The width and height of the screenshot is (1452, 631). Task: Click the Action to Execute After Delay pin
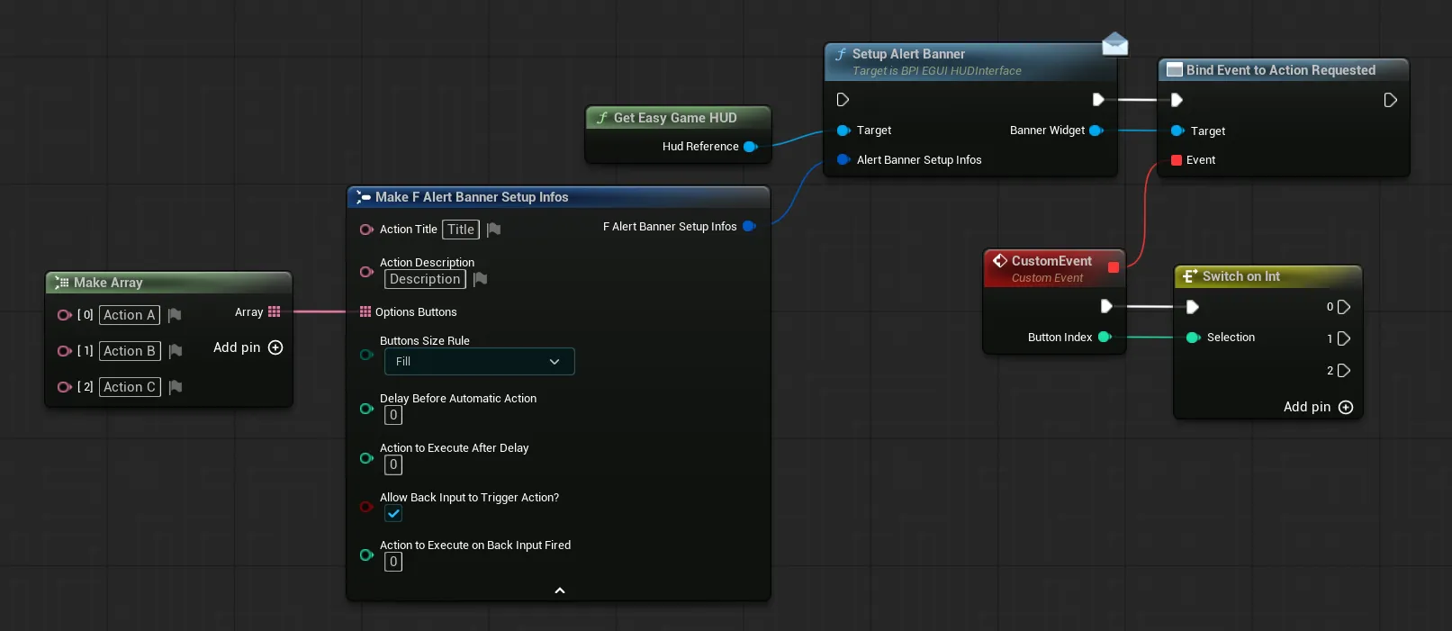(x=366, y=458)
